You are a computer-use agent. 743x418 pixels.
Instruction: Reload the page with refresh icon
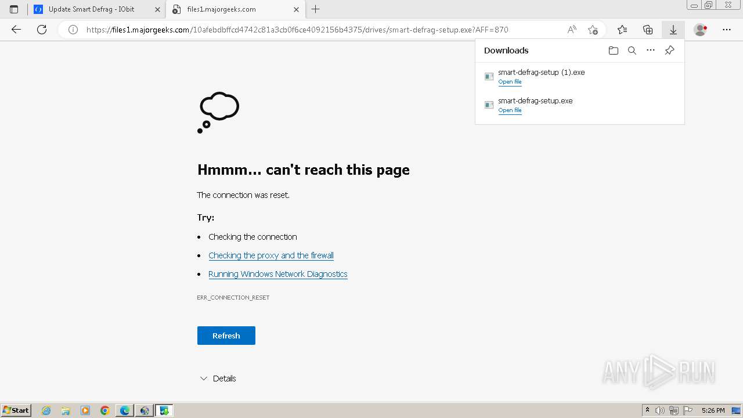(x=42, y=30)
